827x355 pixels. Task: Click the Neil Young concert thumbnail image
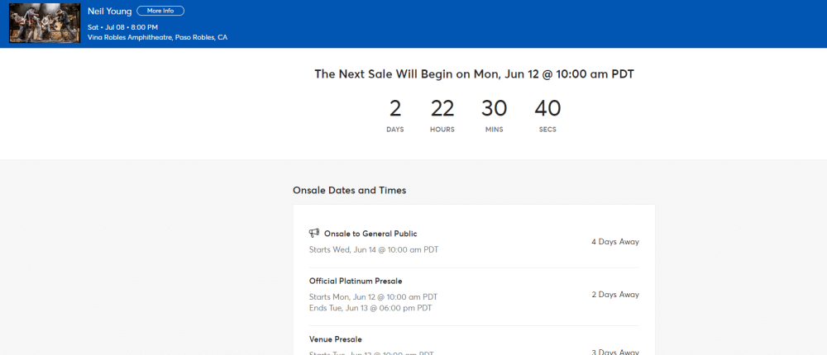click(45, 23)
